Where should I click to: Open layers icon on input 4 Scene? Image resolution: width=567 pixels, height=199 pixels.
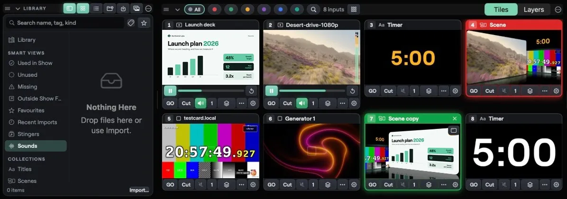(x=530, y=91)
